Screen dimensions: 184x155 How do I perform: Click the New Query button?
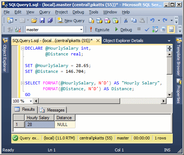(x=71, y=21)
